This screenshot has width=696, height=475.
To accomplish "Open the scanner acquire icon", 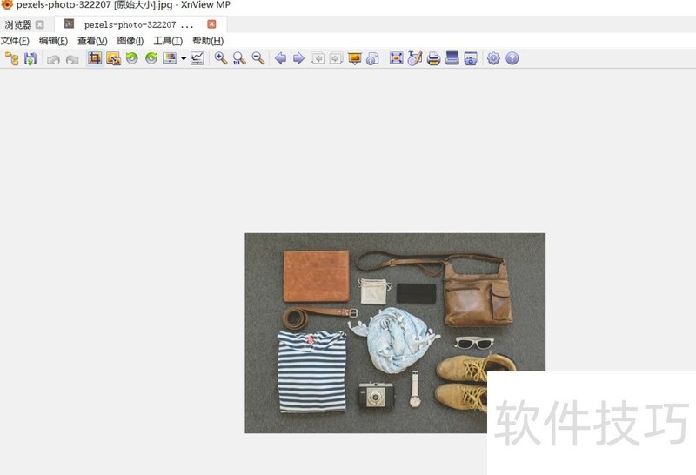I will (452, 58).
